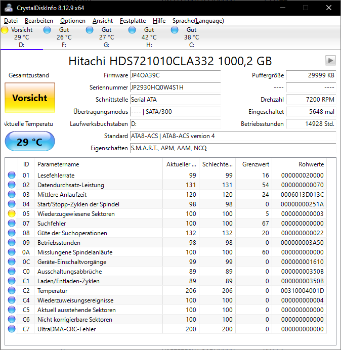
Task: Click the status icon for Datendurchsatz-Leistung
Action: (12, 185)
